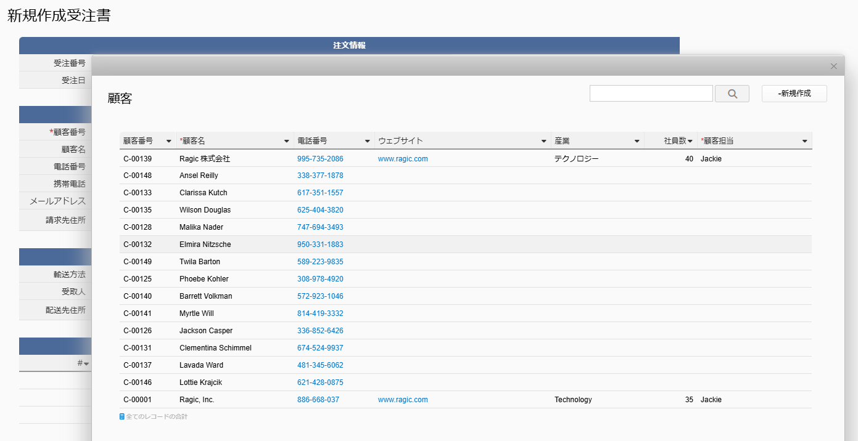The image size is (858, 441).
Task: Expand the 顧客担当 column dropdown arrow
Action: pos(804,141)
